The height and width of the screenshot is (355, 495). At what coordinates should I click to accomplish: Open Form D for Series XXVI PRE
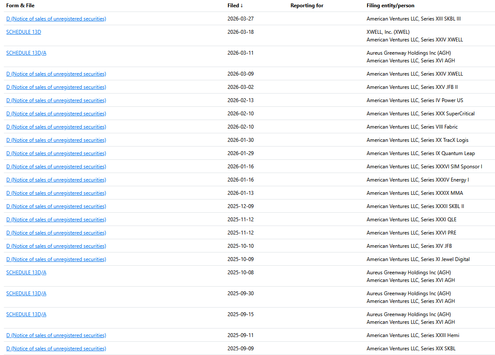pyautogui.click(x=56, y=233)
